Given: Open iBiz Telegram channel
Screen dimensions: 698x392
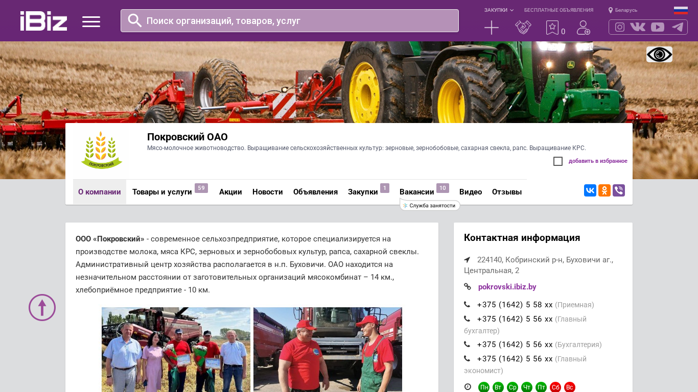Looking at the screenshot, I should [678, 27].
